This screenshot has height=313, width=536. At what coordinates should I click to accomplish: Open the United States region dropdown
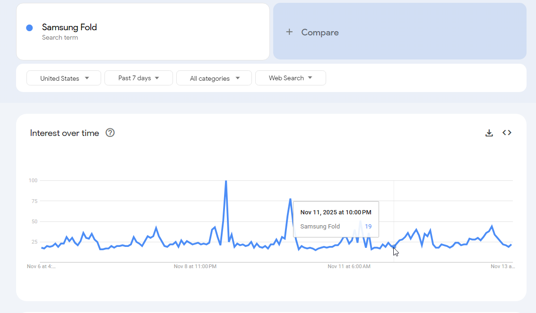(64, 78)
